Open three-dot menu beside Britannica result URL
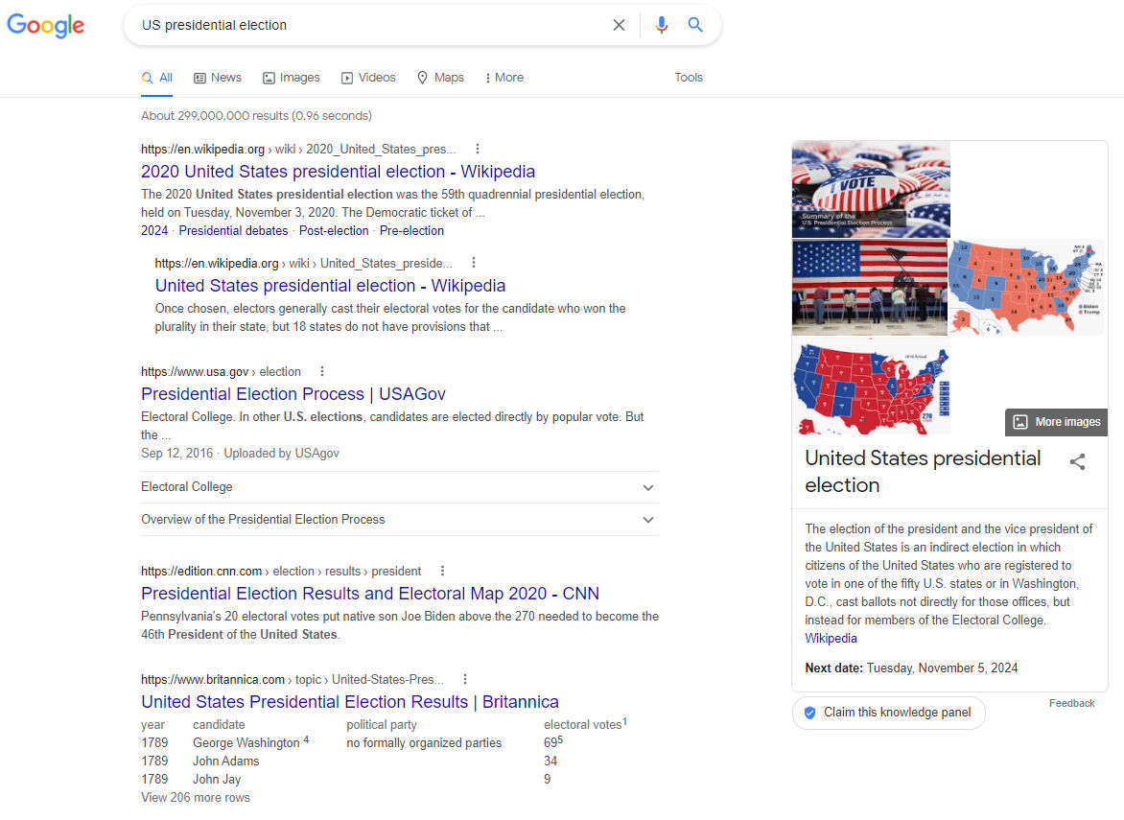 [465, 680]
